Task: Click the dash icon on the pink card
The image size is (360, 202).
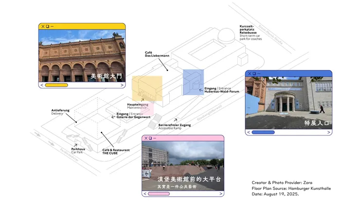Action: tap(155, 138)
